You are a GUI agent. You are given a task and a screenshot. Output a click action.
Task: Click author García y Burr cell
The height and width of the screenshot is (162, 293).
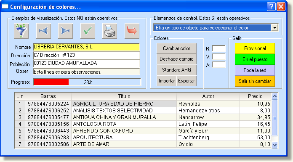pyautogui.click(x=208, y=130)
